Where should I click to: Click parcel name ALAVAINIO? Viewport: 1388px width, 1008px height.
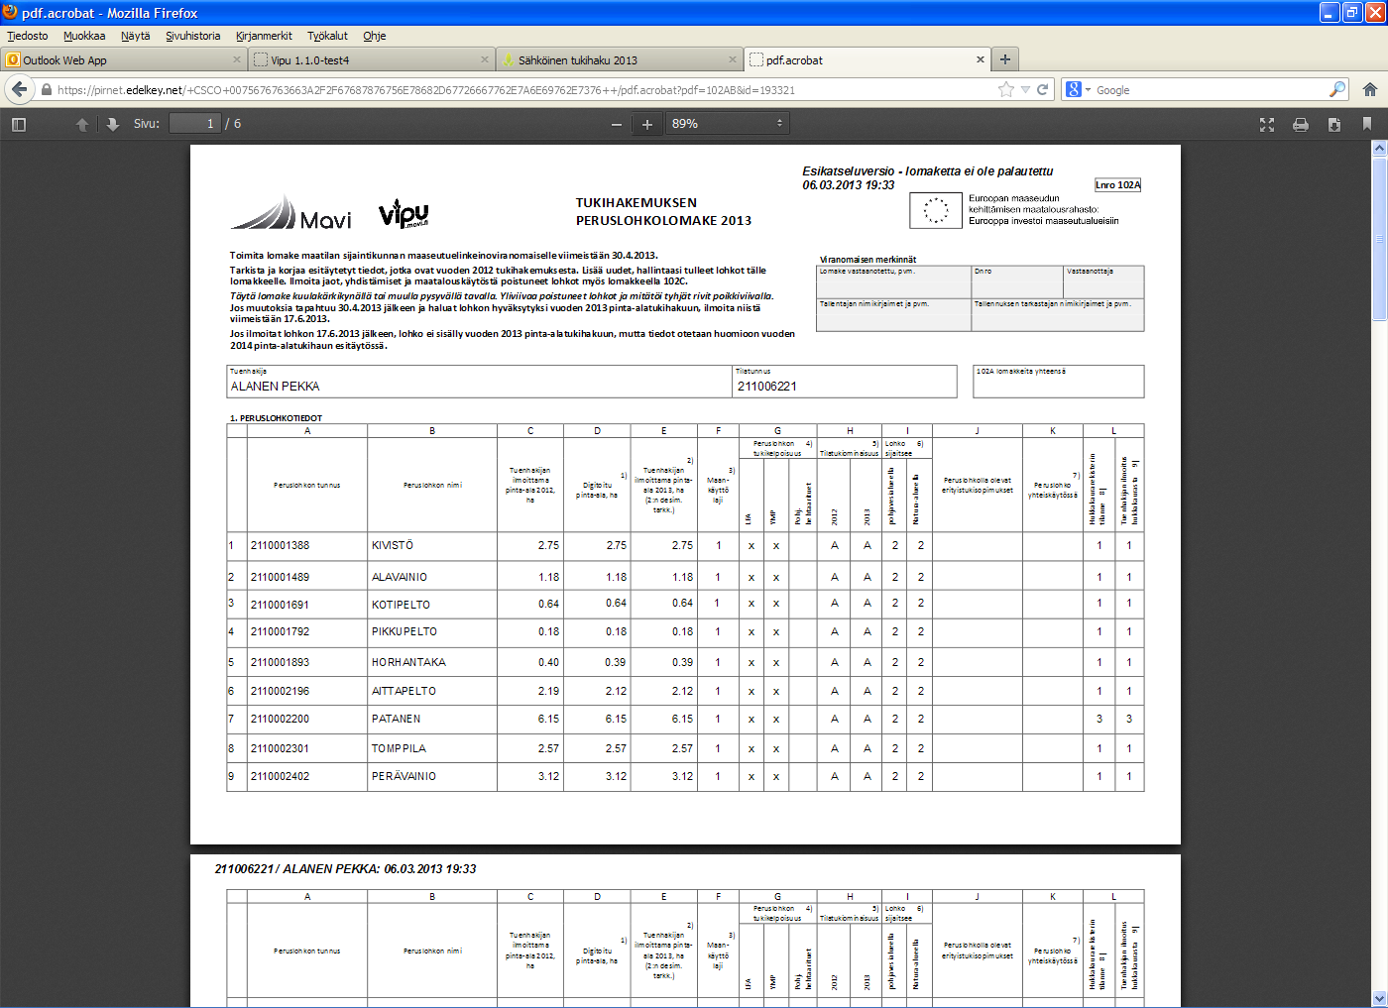[x=400, y=577]
